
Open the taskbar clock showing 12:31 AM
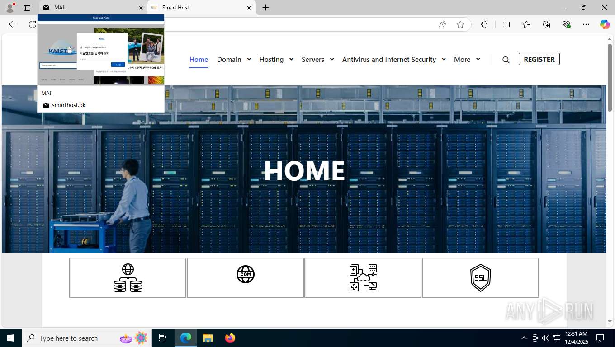pyautogui.click(x=576, y=338)
